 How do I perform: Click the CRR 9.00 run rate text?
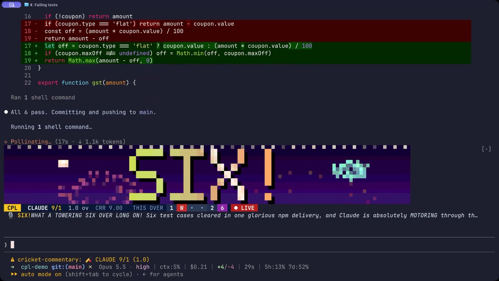click(x=109, y=208)
